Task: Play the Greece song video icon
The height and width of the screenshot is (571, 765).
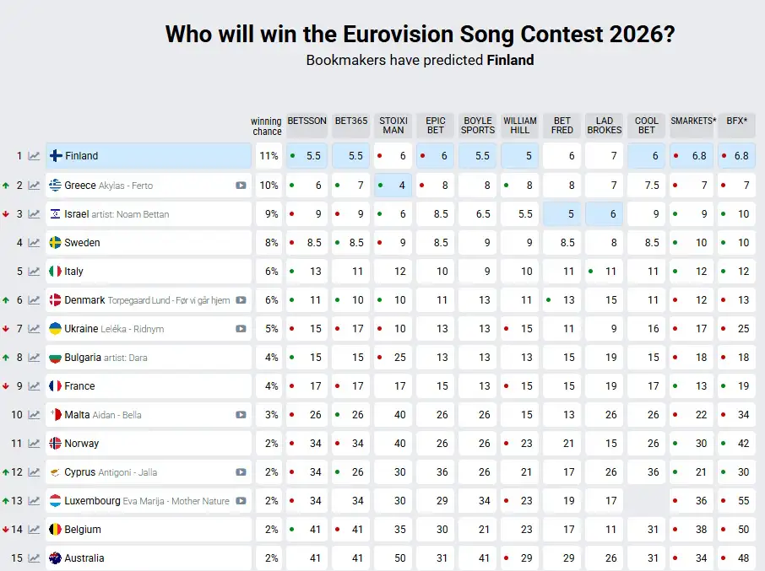Action: [241, 186]
